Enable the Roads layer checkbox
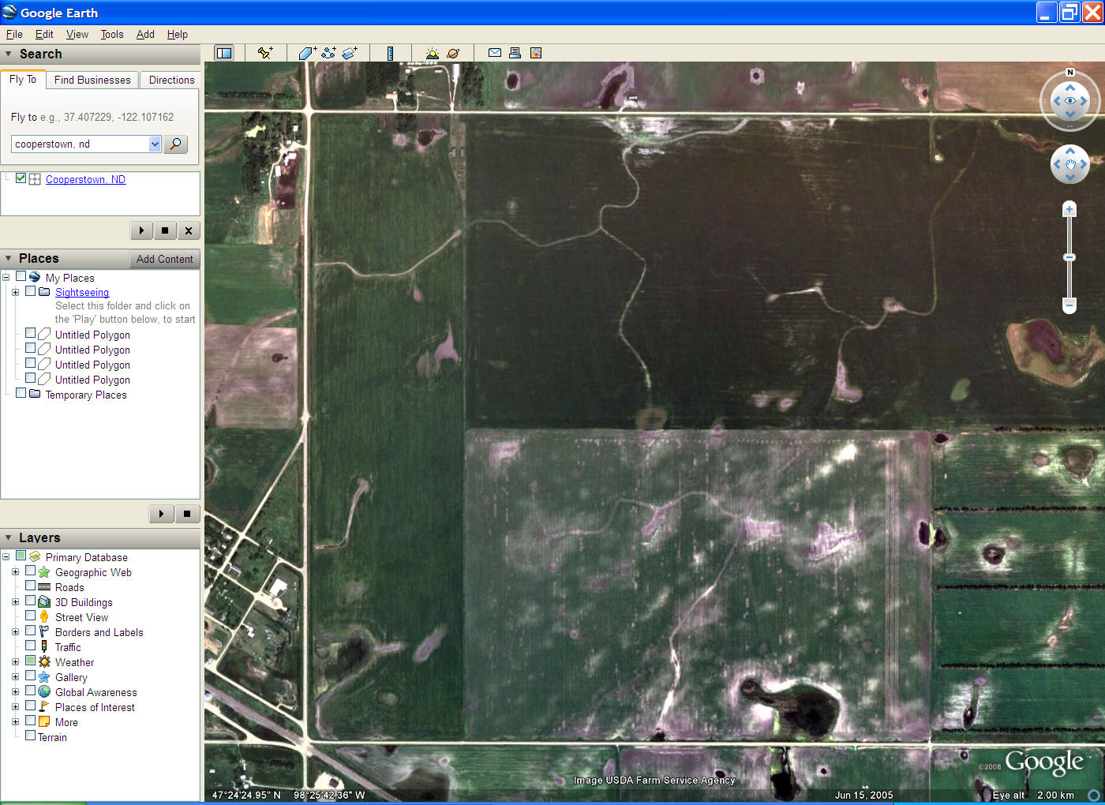Viewport: 1105px width, 805px height. pyautogui.click(x=31, y=586)
